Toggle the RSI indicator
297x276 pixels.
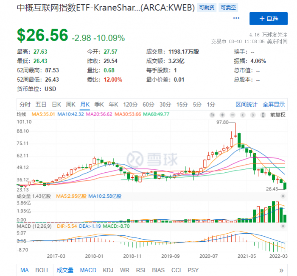(140, 270)
